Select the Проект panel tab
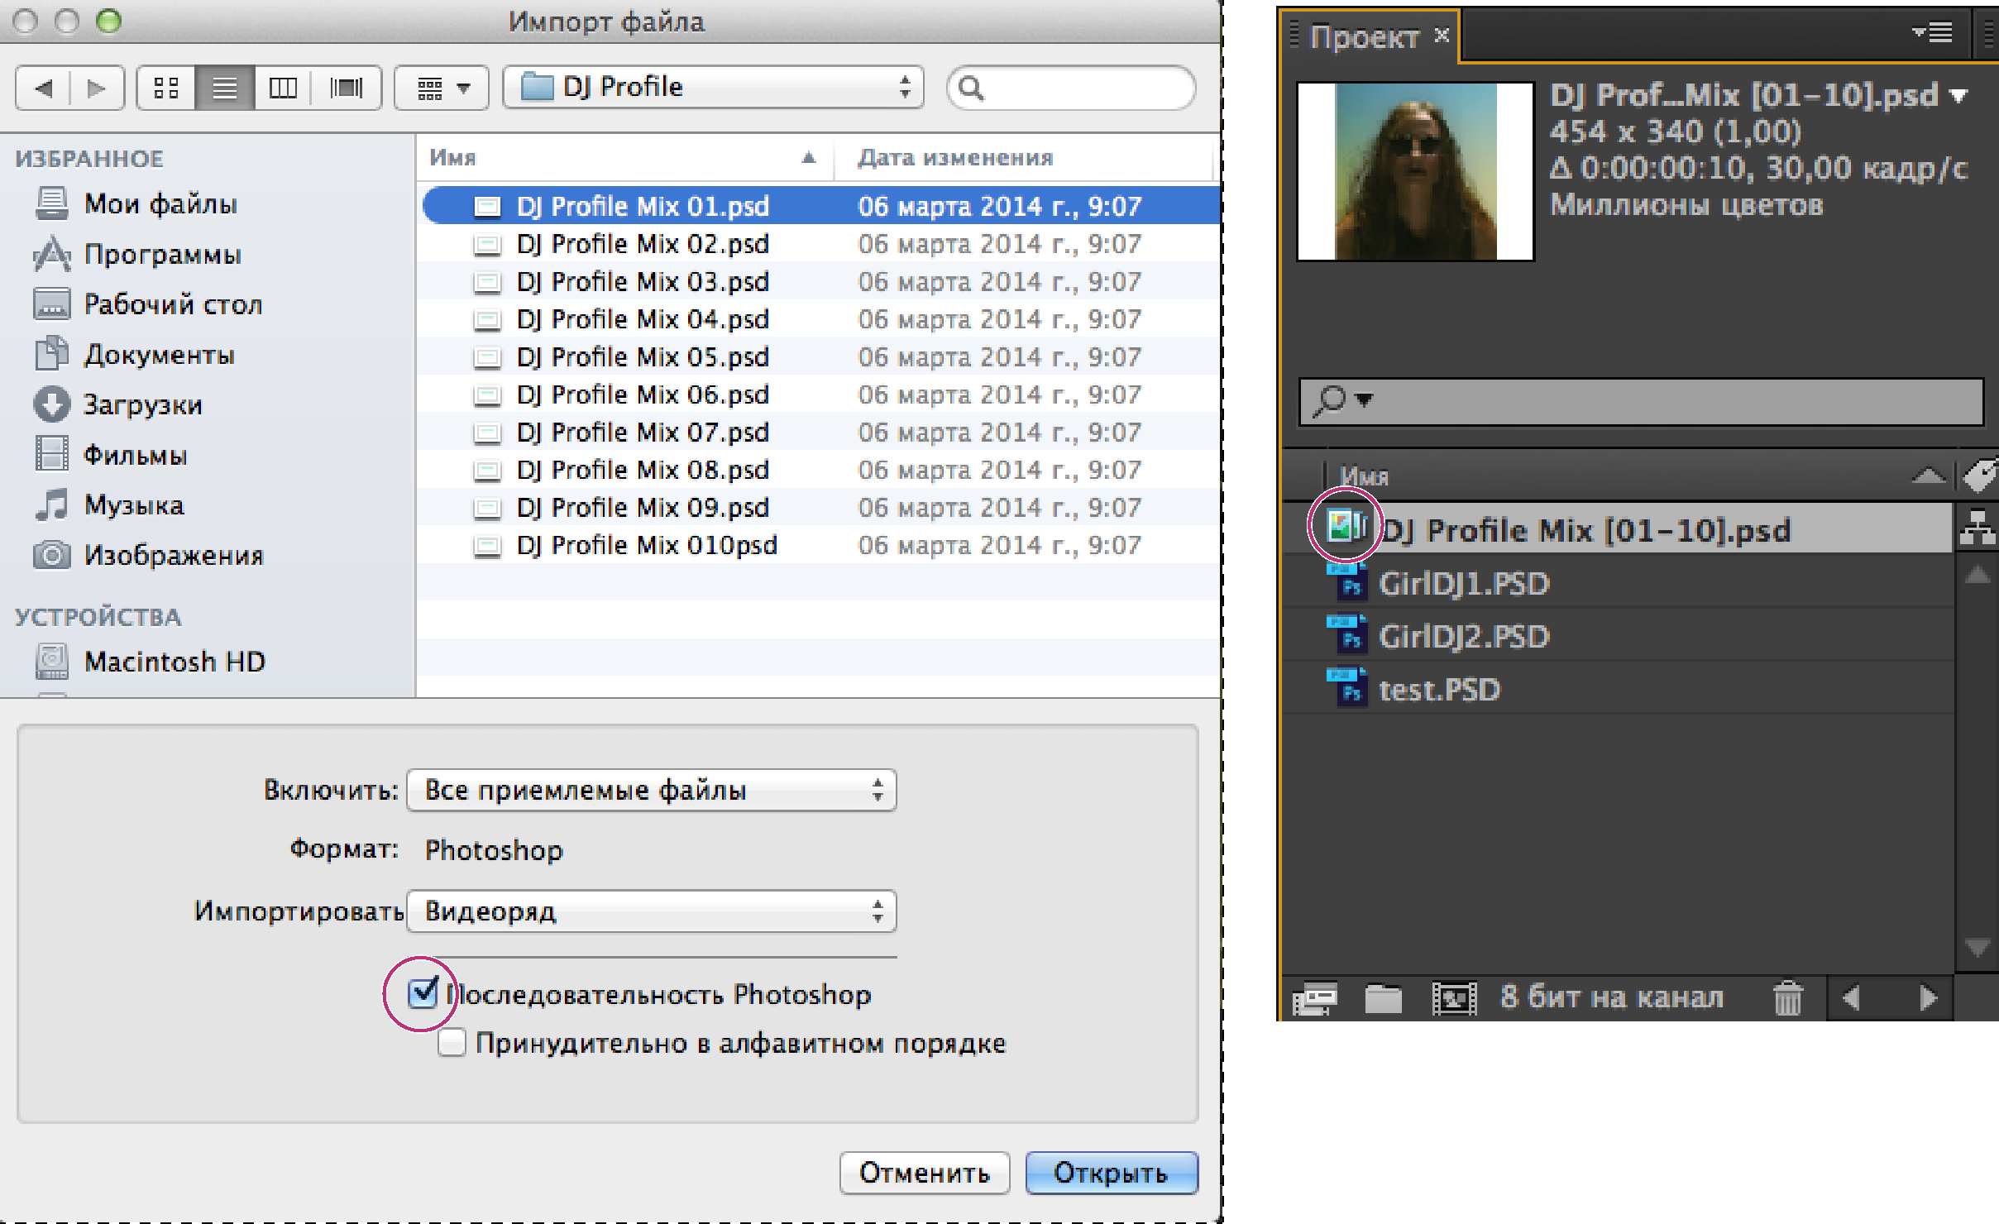The height and width of the screenshot is (1224, 1999). (1365, 37)
